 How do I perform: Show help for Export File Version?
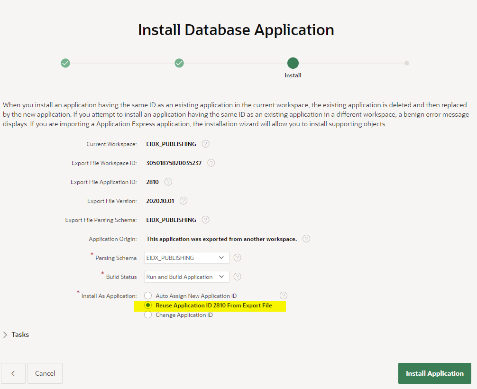(x=183, y=201)
